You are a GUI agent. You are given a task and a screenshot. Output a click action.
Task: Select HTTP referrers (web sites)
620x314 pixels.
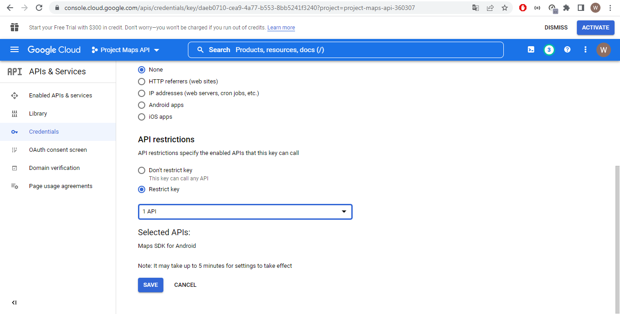click(142, 82)
